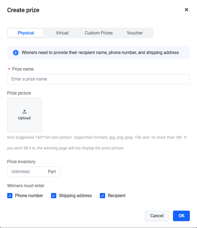Disable the Recipient checkbox
Screen dimensions: 197x228
[103, 196]
